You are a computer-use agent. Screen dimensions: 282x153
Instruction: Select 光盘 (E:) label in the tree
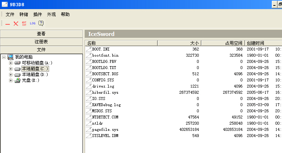31,80
